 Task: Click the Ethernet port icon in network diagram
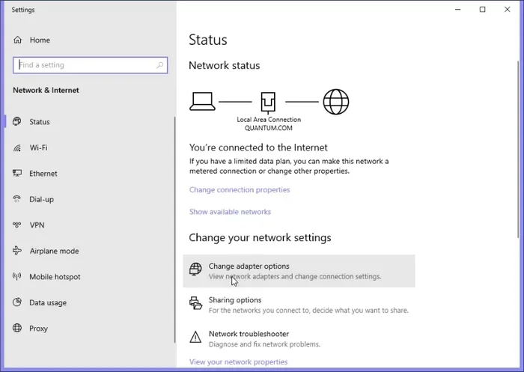268,102
